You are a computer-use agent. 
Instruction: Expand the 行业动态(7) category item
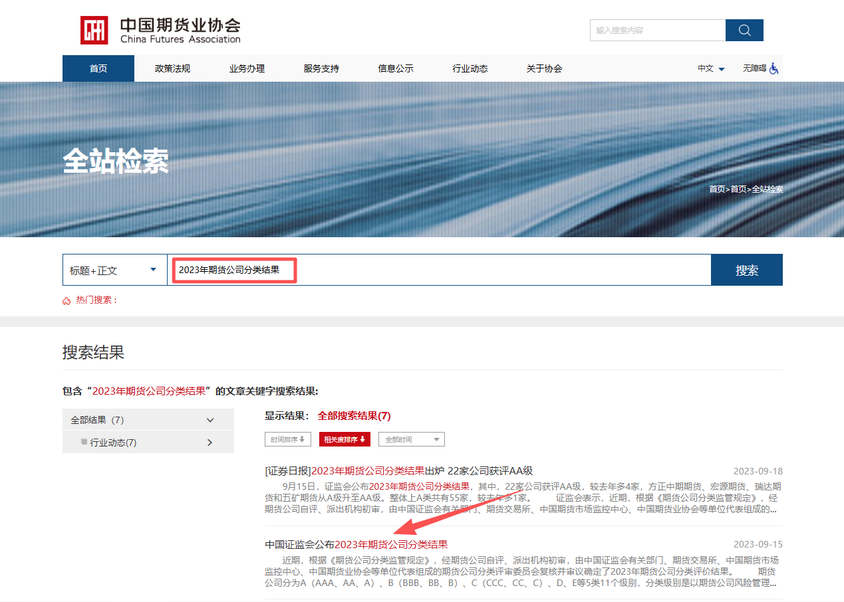tap(210, 443)
